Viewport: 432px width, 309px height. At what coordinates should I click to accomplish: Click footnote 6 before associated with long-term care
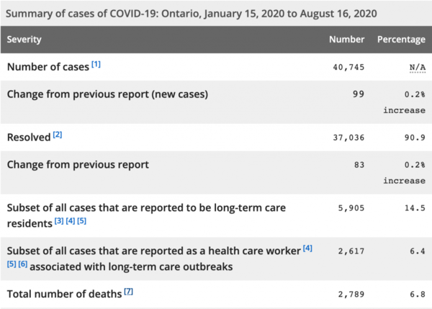click(22, 264)
